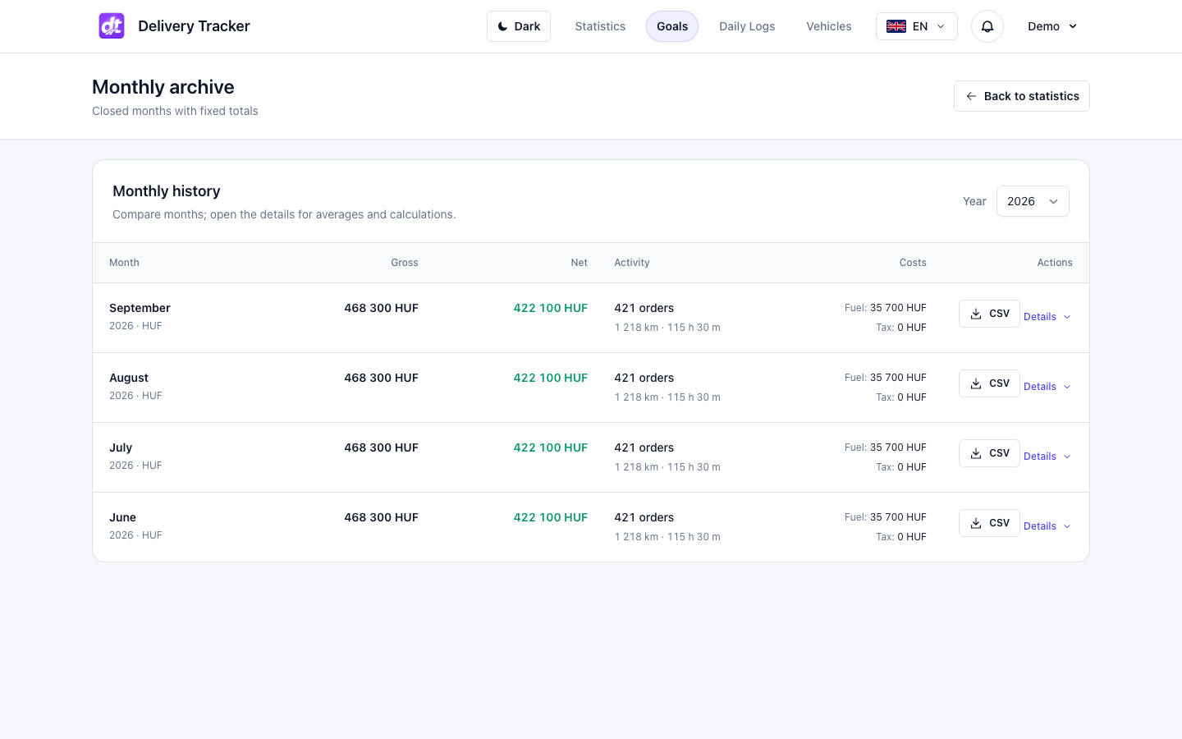Toggle Dark mode theme
This screenshot has width=1182, height=739.
pos(519,26)
